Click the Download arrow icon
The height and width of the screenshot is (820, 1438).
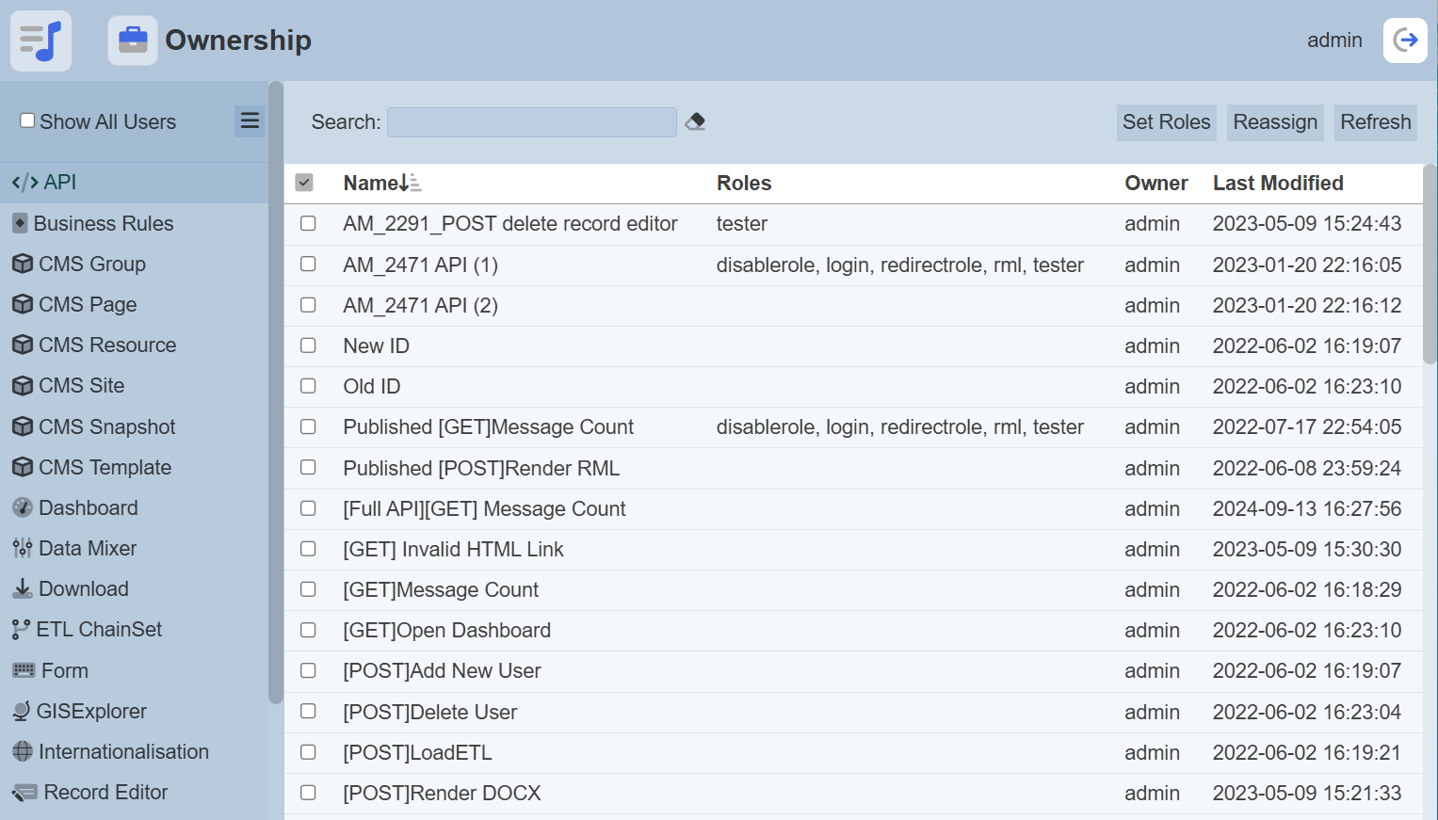23,589
